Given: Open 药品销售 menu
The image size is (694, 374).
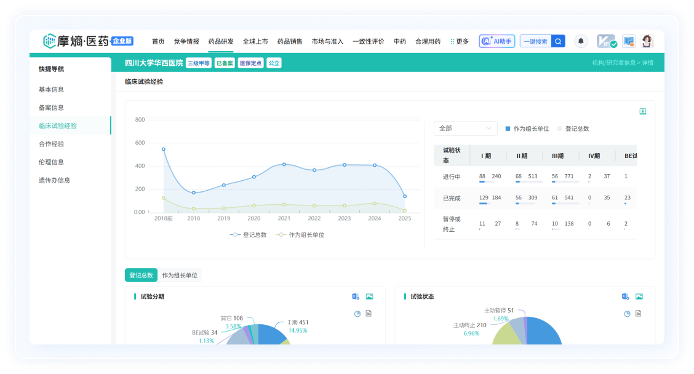Looking at the screenshot, I should 289,41.
